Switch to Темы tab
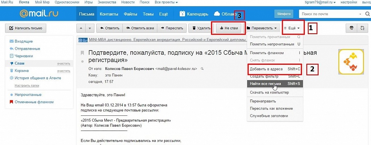Image resolution: width=371 pixels, height=145 pixels. 148,14
